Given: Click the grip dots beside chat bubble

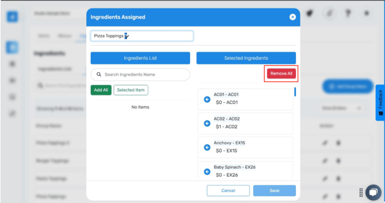Looking at the screenshot, I should tap(361, 192).
